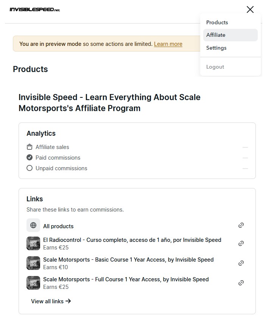Viewport: 271px width, 323px height.
Task: Click the globe icon beside All products
Action: pyautogui.click(x=33, y=225)
